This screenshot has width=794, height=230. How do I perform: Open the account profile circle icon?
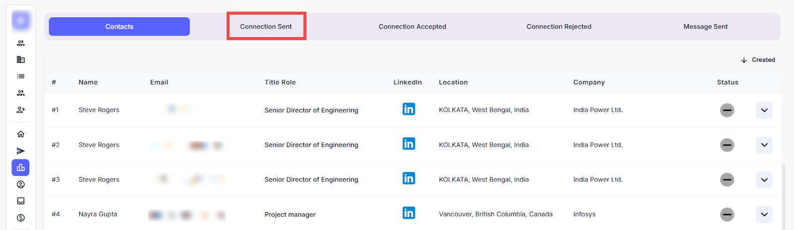[21, 184]
